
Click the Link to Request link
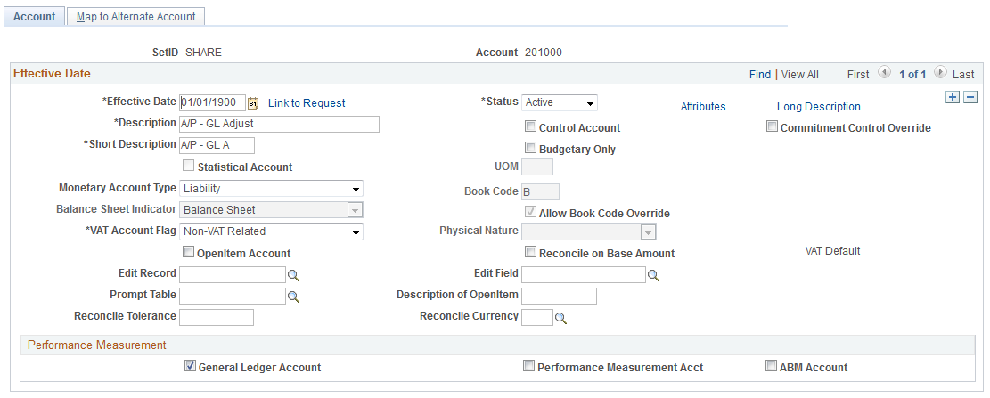(x=307, y=102)
